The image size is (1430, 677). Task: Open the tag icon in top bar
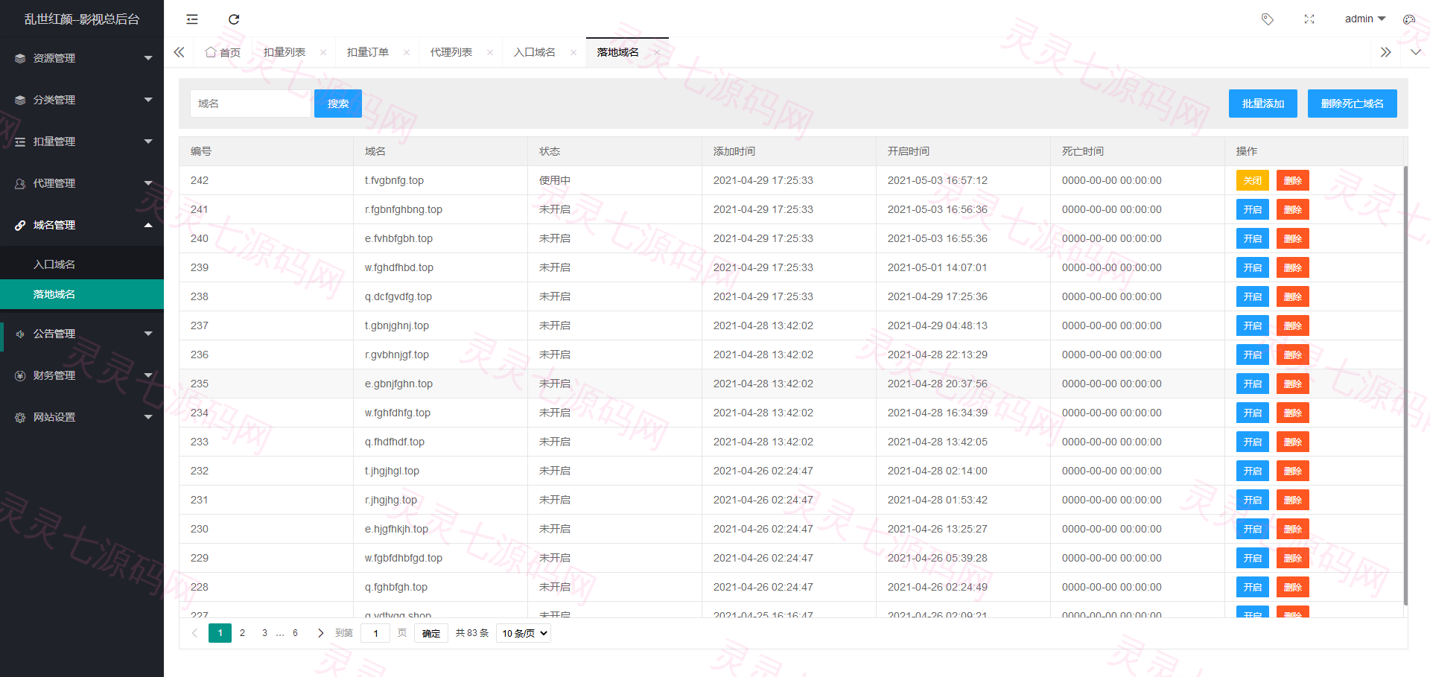(x=1268, y=19)
